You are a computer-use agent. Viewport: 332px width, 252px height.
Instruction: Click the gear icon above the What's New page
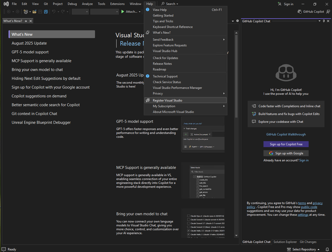pos(237,21)
